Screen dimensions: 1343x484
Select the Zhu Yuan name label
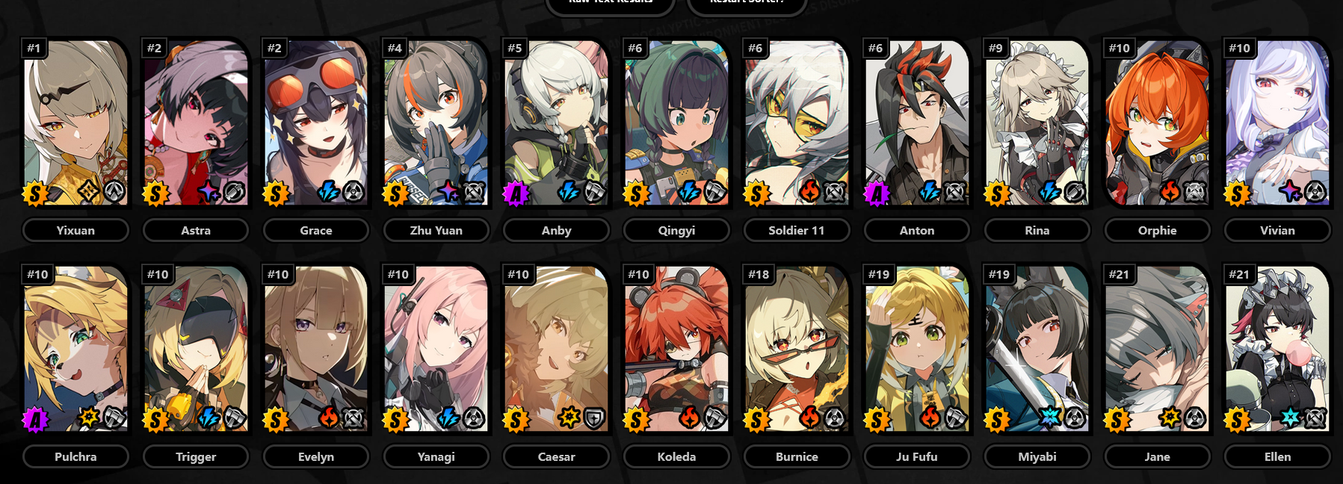coord(436,230)
